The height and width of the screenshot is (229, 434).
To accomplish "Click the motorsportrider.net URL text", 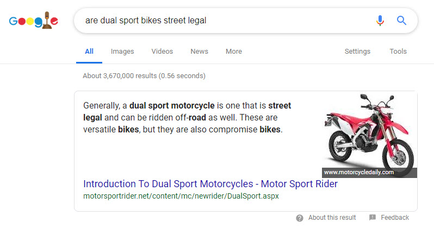I will click(181, 196).
